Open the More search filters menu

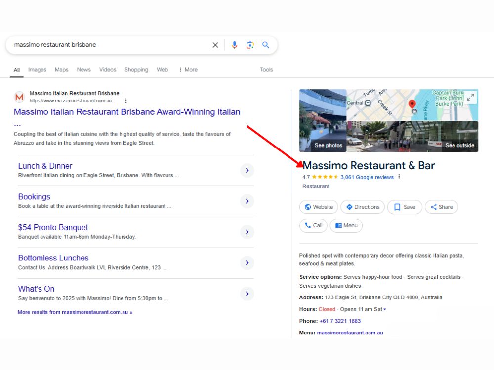(188, 70)
